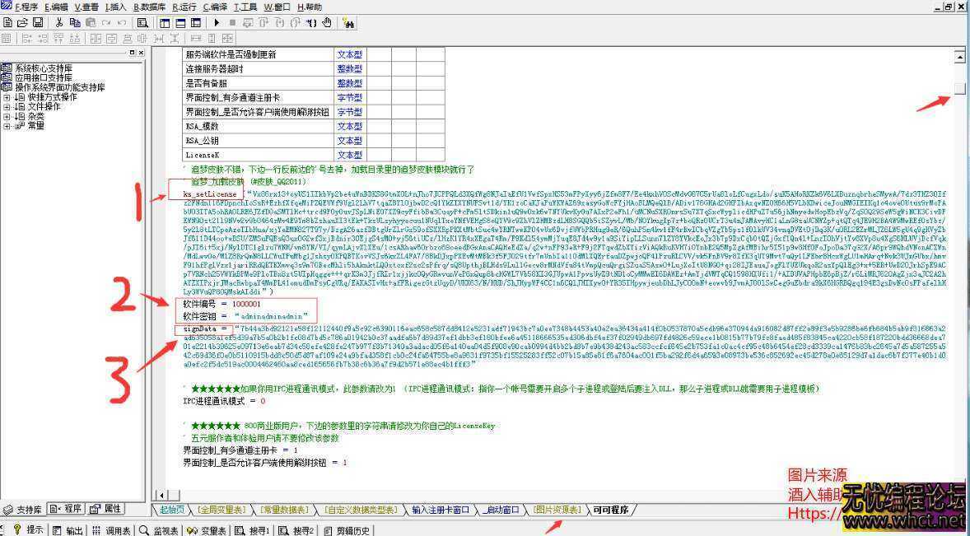
Task: Expand the 快捷方式操作 tree node
Action: tap(7, 97)
